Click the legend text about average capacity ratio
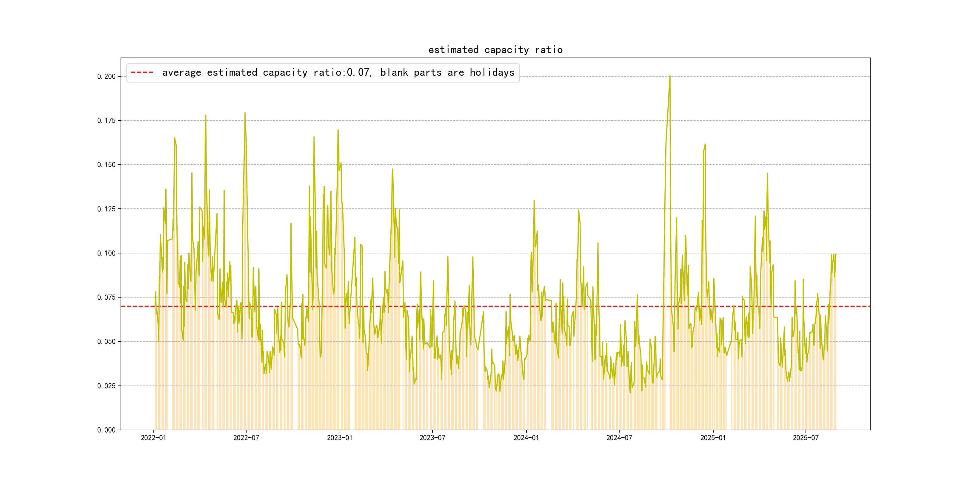This screenshot has height=483, width=967. (338, 72)
